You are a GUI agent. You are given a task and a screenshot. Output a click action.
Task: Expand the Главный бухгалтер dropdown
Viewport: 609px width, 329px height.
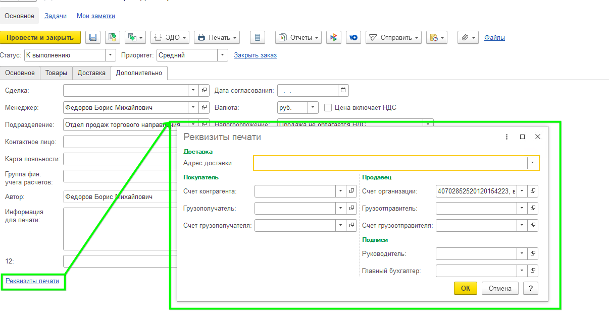tap(522, 271)
